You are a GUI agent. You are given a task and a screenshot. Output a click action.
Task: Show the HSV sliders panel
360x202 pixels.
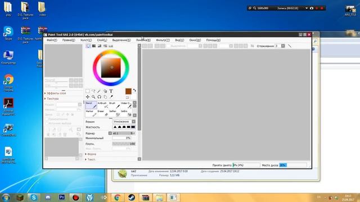pyautogui.click(x=100, y=46)
